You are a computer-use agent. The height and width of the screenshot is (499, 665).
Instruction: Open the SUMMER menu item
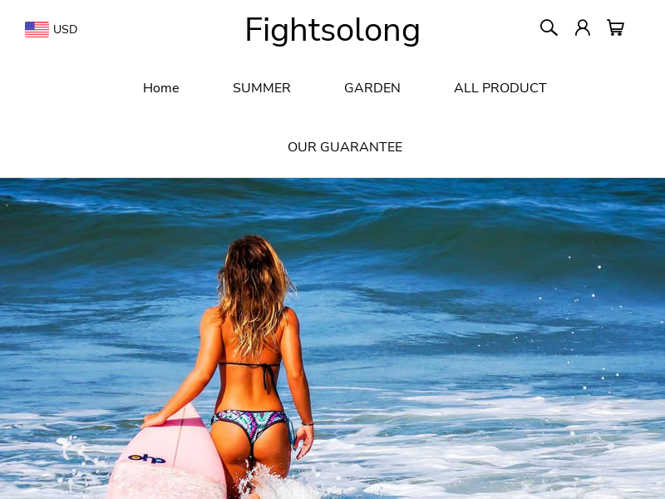(262, 88)
